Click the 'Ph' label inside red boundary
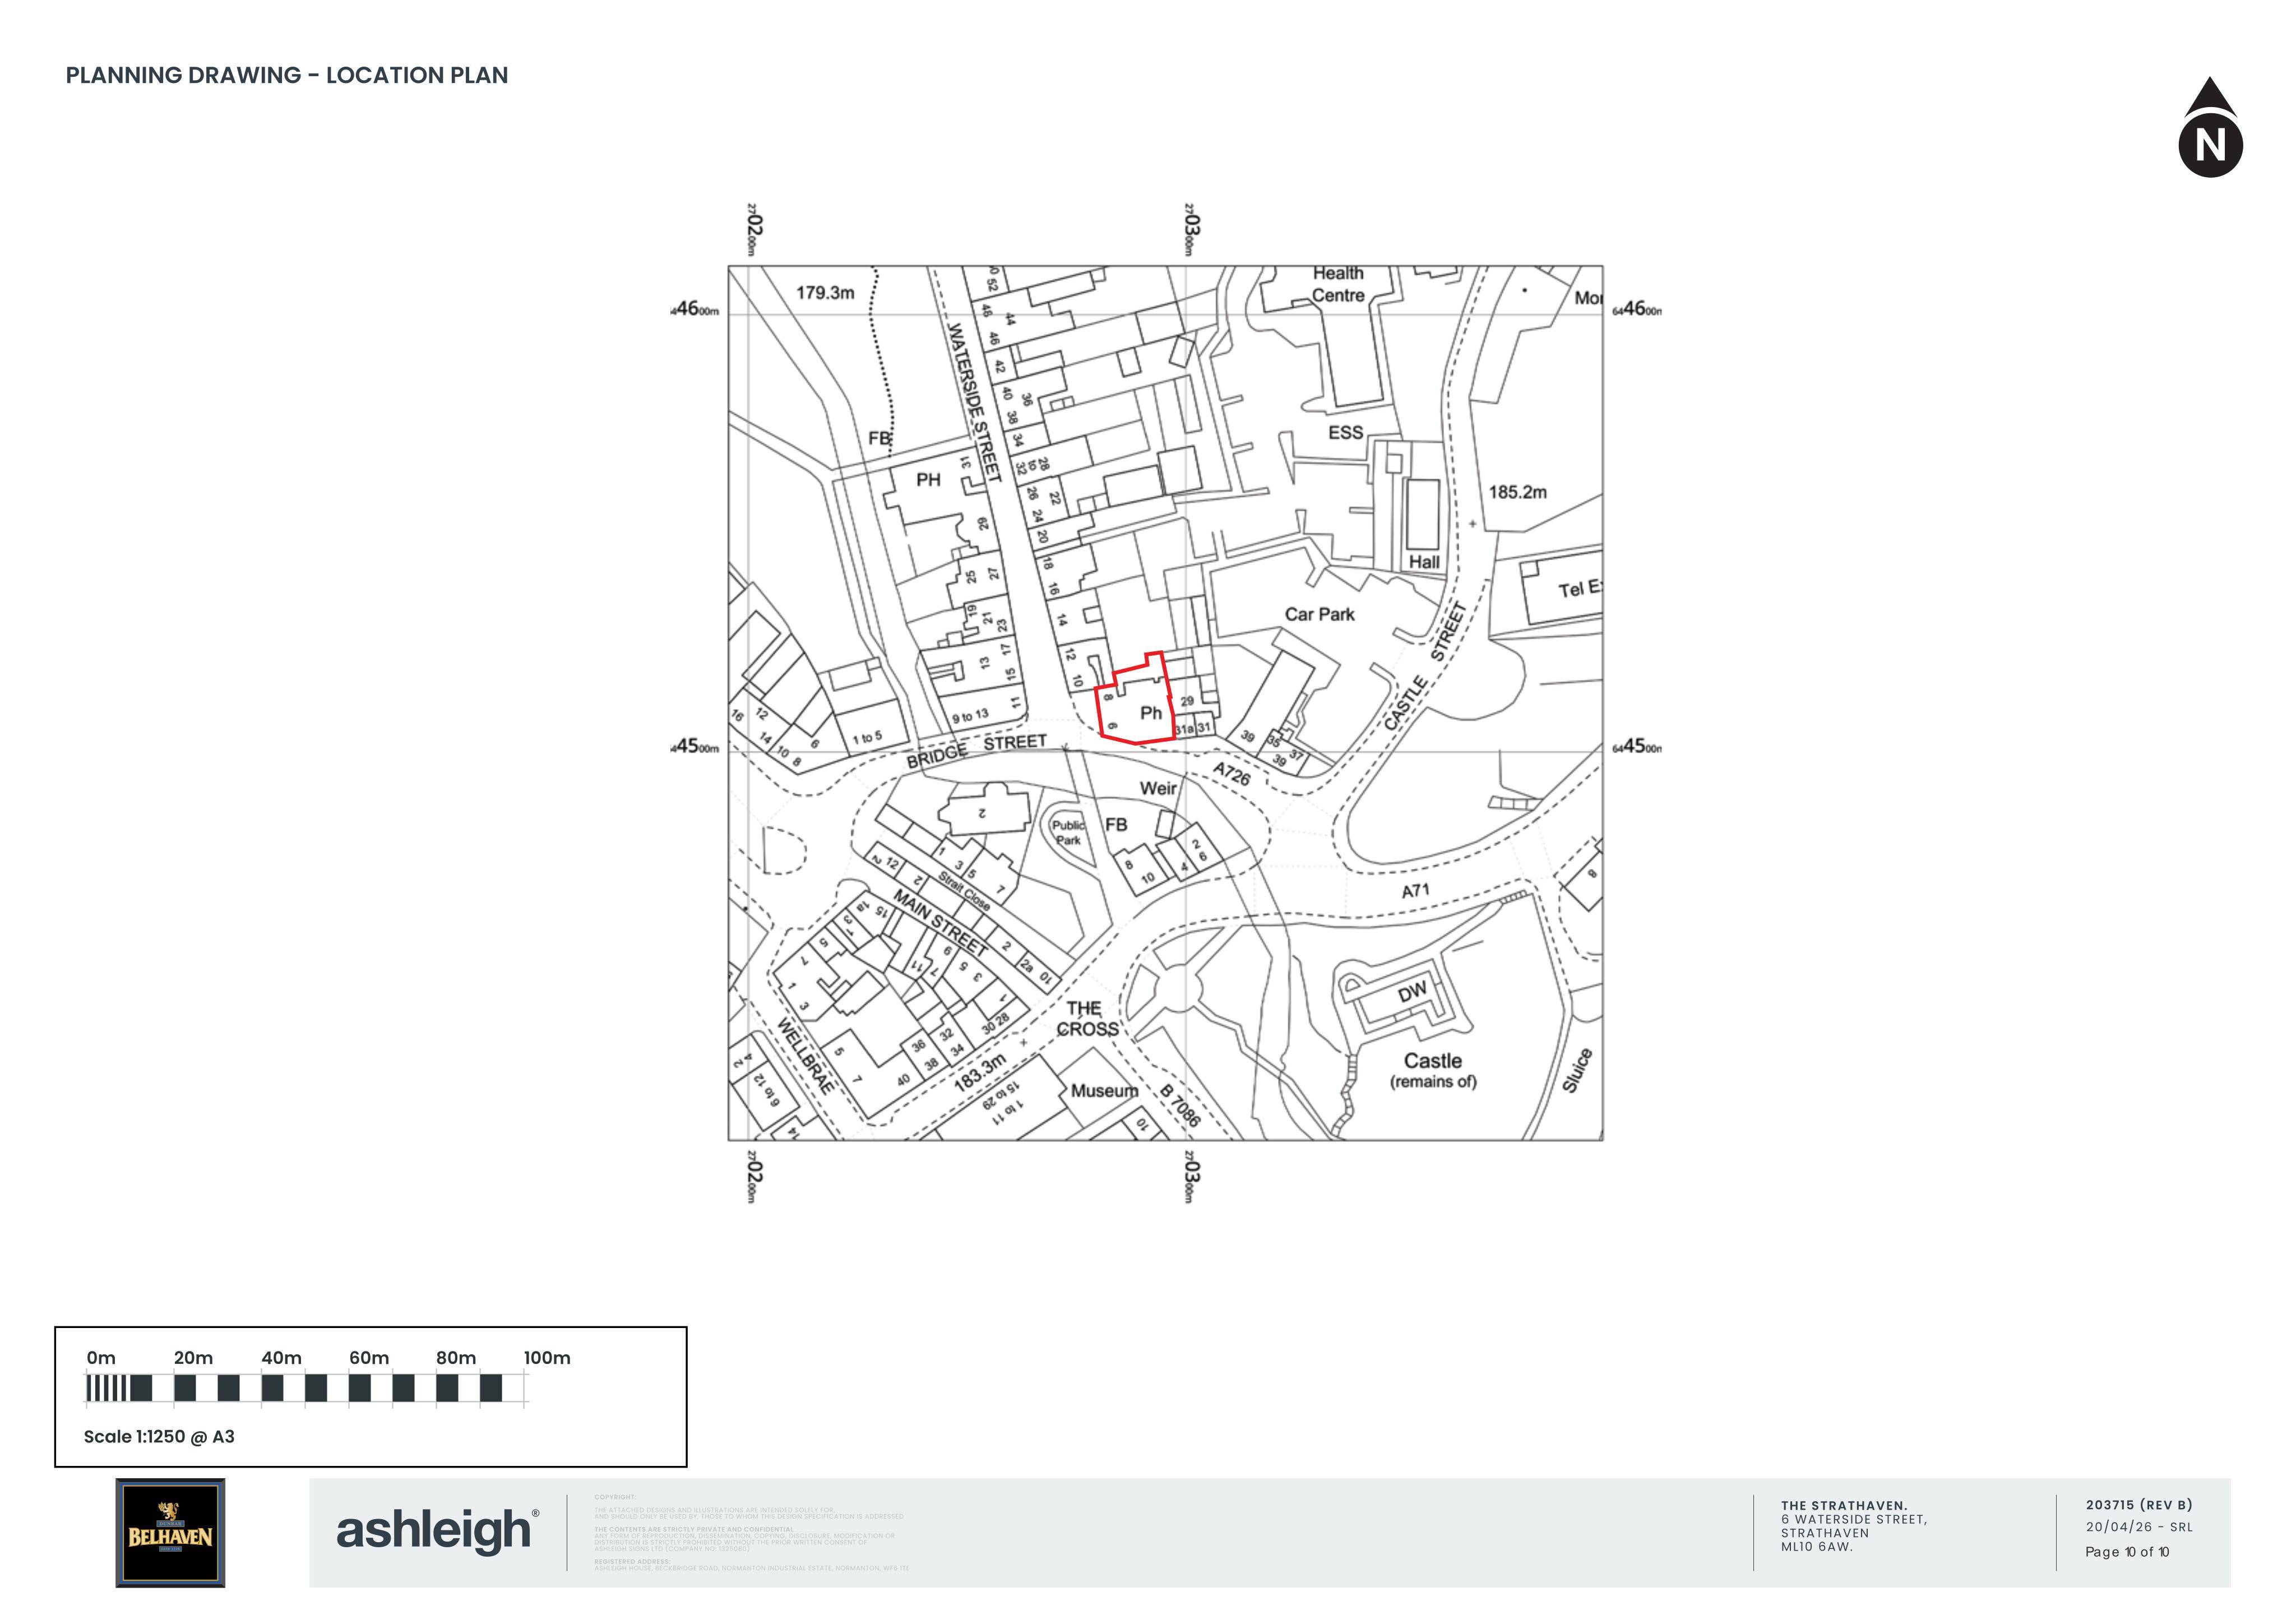Screen dimensions: 2296x1624 point(1151,713)
